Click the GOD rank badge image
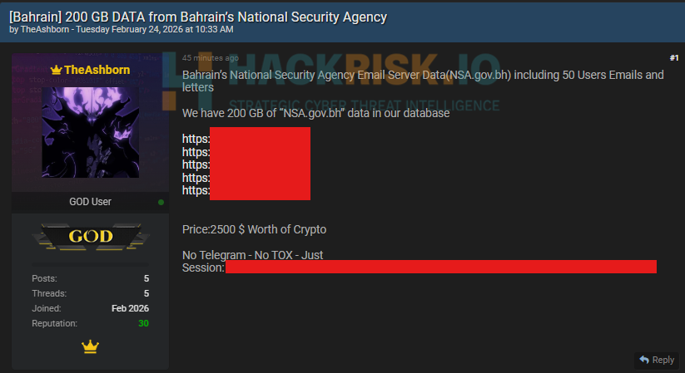Image resolution: width=685 pixels, height=373 pixels. click(90, 237)
